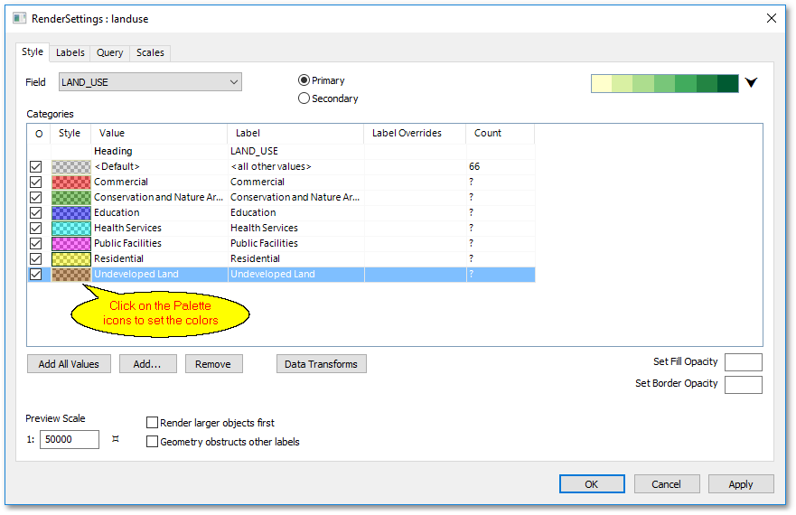Uncheck the Residential category checkbox

click(35, 258)
